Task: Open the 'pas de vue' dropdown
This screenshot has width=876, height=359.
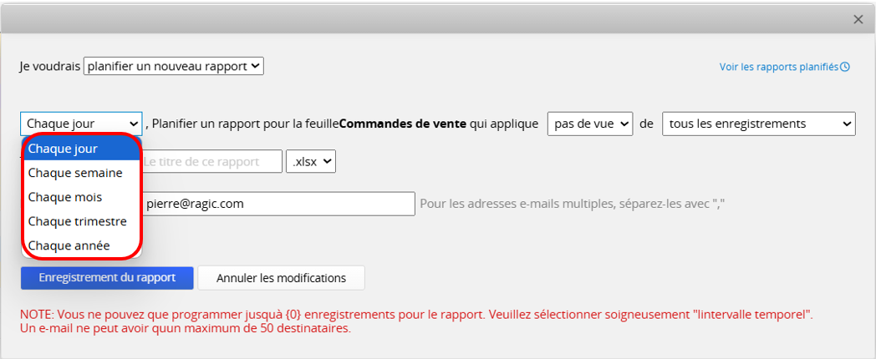Action: coord(590,124)
